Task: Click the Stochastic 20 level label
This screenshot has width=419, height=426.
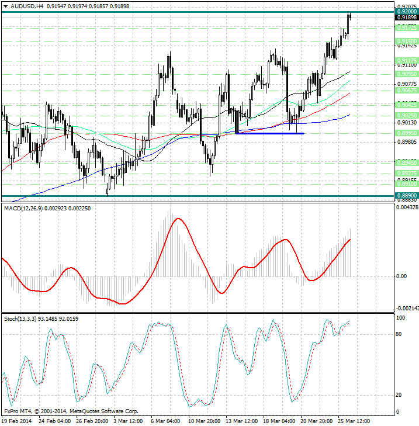Action: point(399,395)
